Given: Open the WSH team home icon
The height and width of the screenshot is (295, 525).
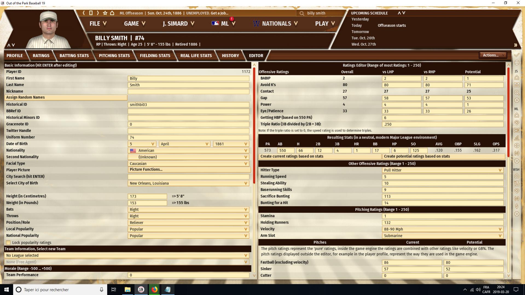Looking at the screenshot, I should pyautogui.click(x=517, y=176).
